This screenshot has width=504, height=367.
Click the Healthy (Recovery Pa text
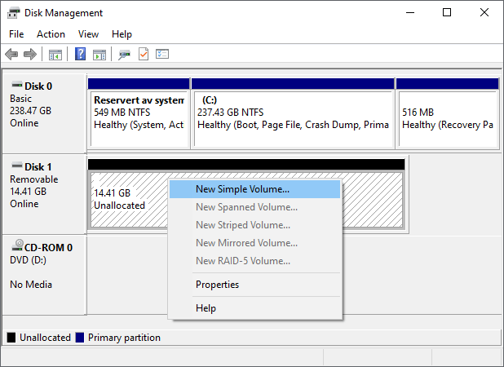coord(448,125)
